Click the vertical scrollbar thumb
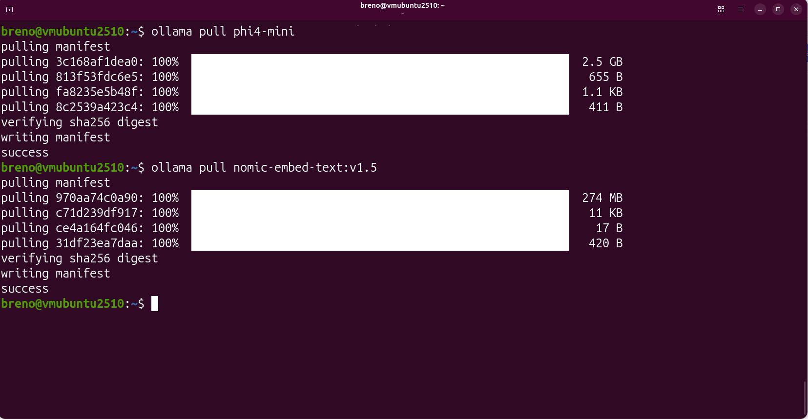808x419 pixels. click(805, 398)
